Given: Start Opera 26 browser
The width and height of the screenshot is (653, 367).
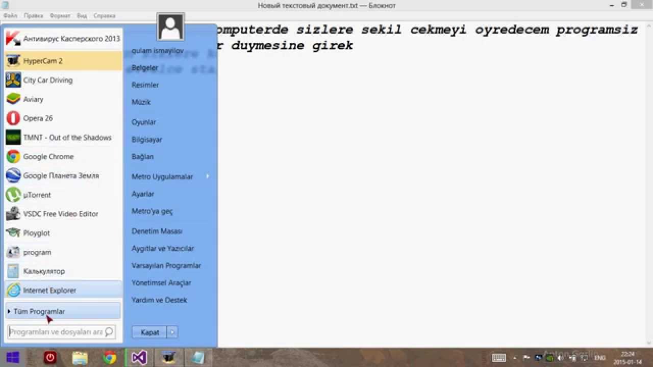Looking at the screenshot, I should click(63, 118).
